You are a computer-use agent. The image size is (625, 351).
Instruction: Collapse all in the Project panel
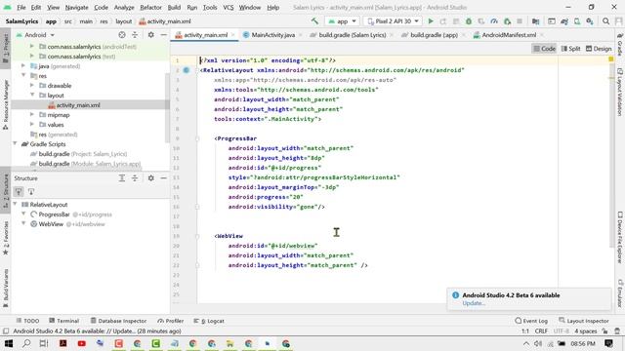[x=135, y=35]
